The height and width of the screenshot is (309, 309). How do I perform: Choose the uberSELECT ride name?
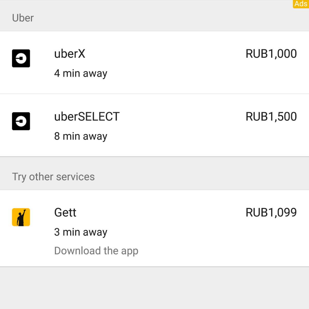click(x=87, y=117)
